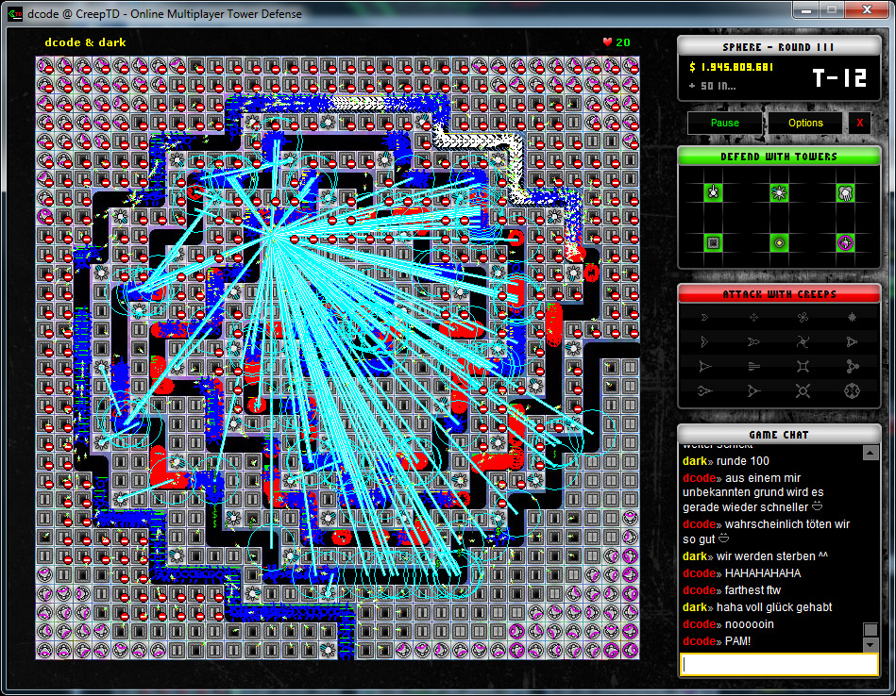Send the pinwheel swirl creep

click(x=803, y=342)
